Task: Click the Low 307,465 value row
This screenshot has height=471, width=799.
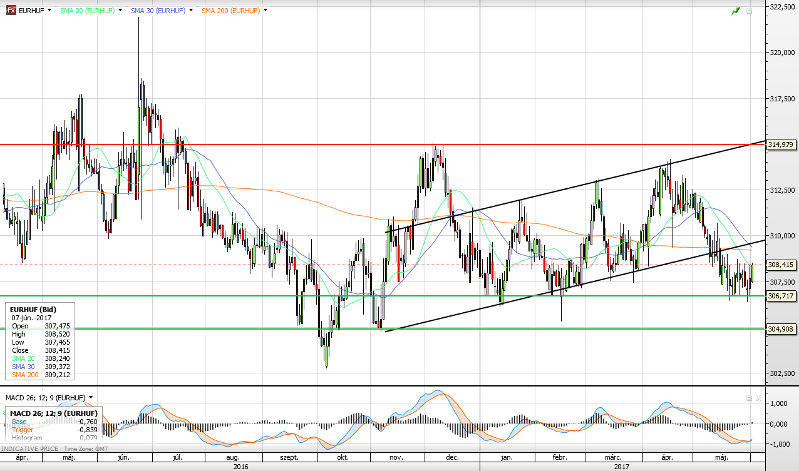Action: (x=41, y=342)
